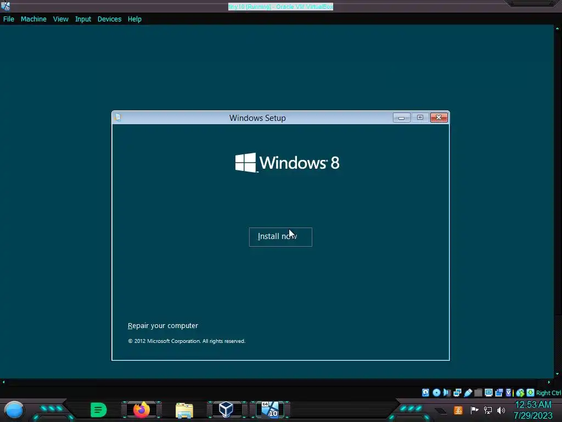
Task: Open the green chat app in taskbar
Action: [x=99, y=410]
